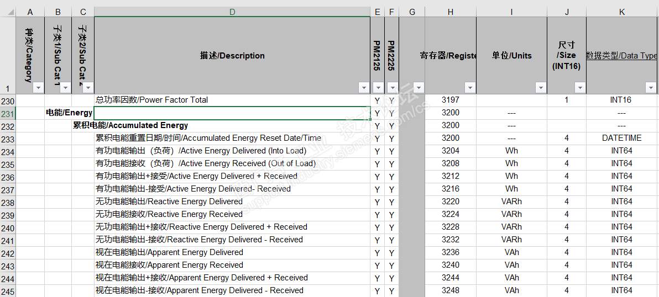Viewport: 659px width, 297px height.
Task: Select Active Energy Delivered (Into Load) cell
Action: tap(232, 151)
